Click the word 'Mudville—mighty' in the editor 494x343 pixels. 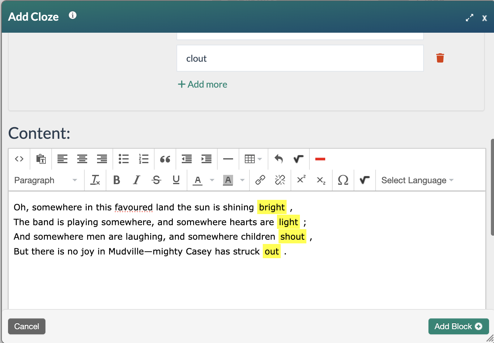(145, 251)
